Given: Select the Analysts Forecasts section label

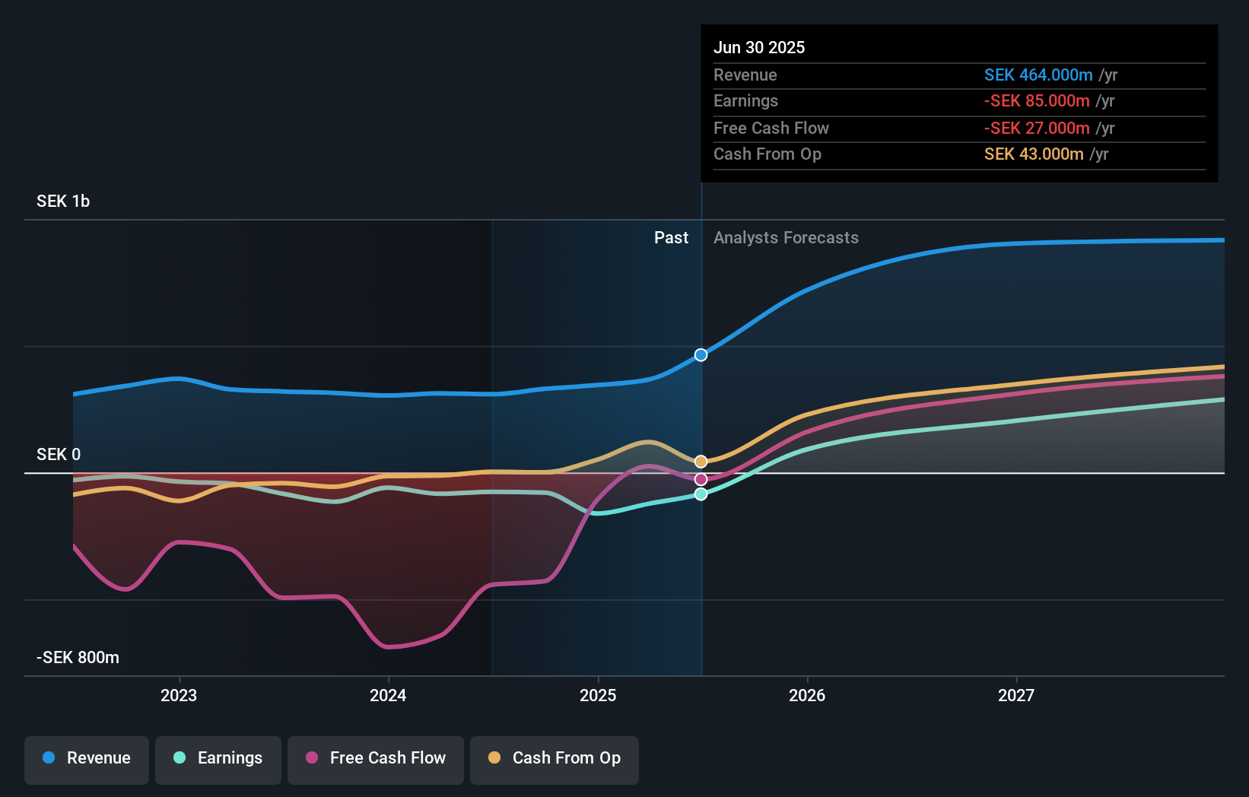Looking at the screenshot, I should pos(786,238).
